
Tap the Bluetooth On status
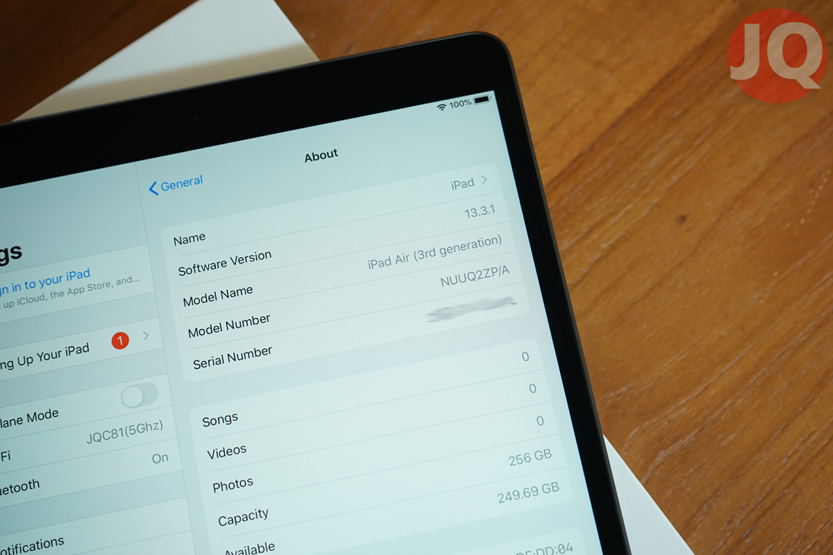[x=160, y=459]
